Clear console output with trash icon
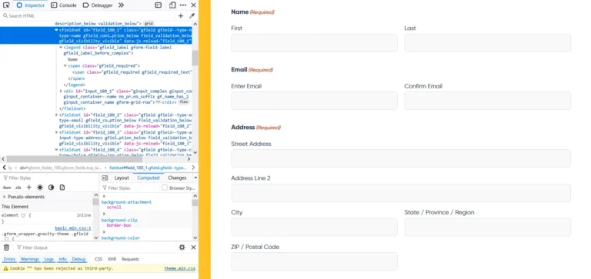 tap(6, 247)
